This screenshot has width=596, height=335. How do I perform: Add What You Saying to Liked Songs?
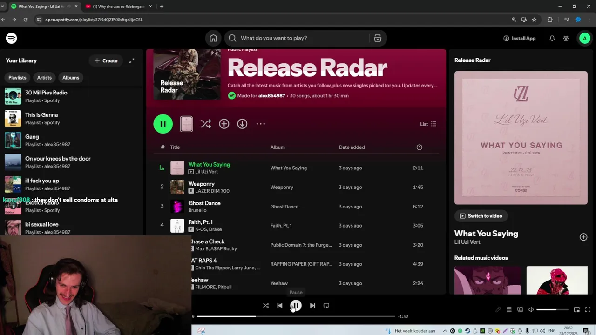(x=583, y=237)
